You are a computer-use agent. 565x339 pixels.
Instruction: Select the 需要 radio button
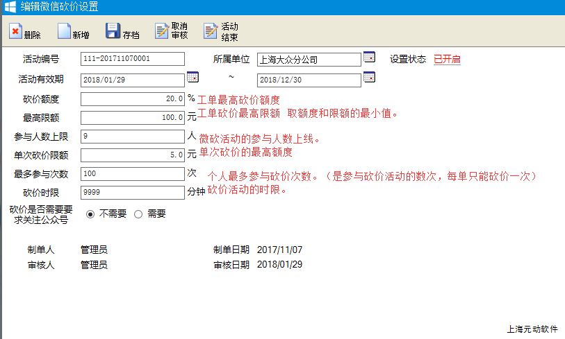point(138,214)
